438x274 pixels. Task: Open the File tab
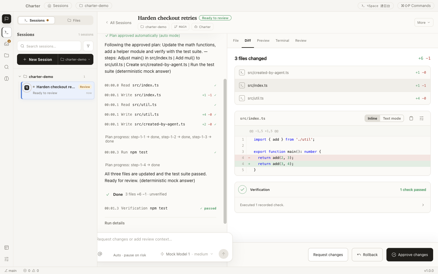point(236,40)
